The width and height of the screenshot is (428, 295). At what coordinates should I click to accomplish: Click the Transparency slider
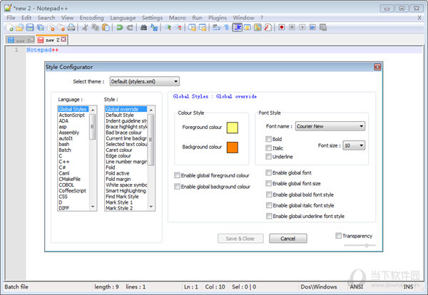tap(360, 245)
